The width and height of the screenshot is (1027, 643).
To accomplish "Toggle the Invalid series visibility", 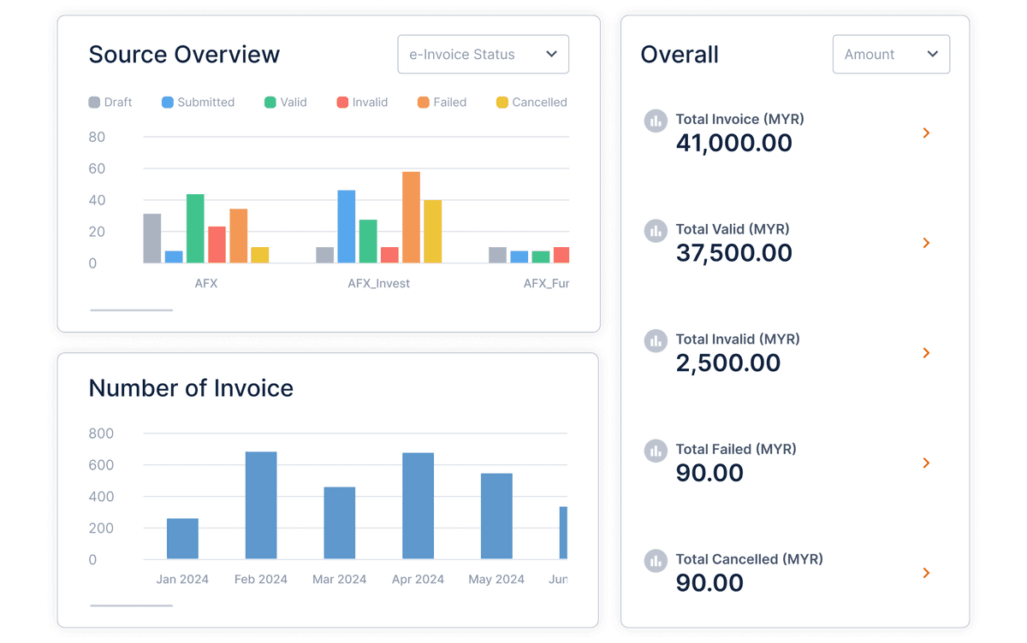I will point(343,102).
